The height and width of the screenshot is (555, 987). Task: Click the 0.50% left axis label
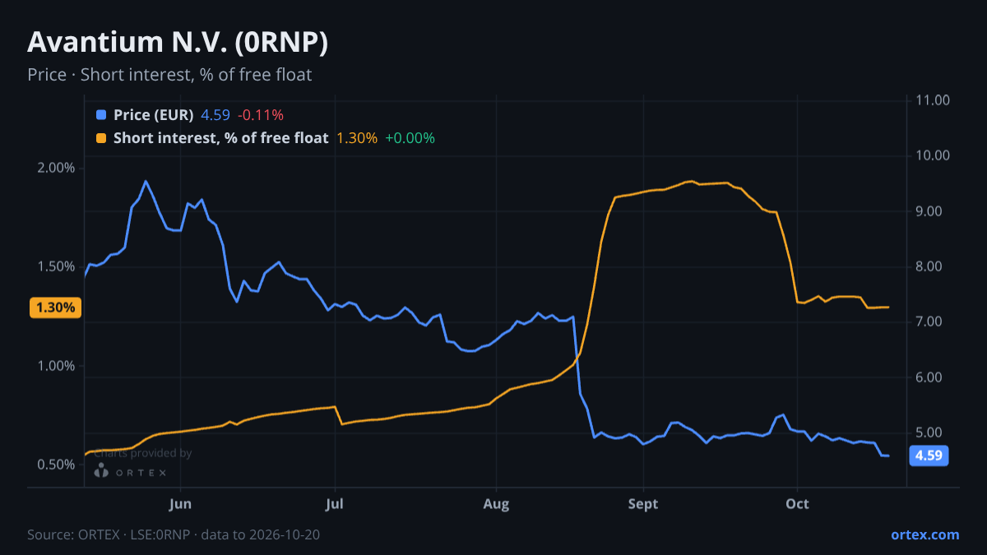(x=58, y=465)
